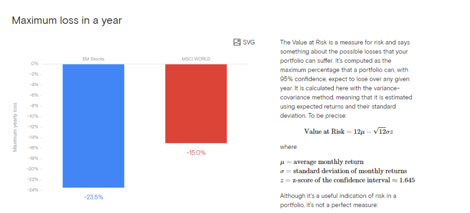Image resolution: width=470 pixels, height=213 pixels.
Task: Click the SVG export text label
Action: (249, 42)
